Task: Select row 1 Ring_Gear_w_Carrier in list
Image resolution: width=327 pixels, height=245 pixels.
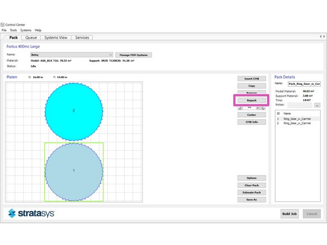Action: (x=298, y=119)
